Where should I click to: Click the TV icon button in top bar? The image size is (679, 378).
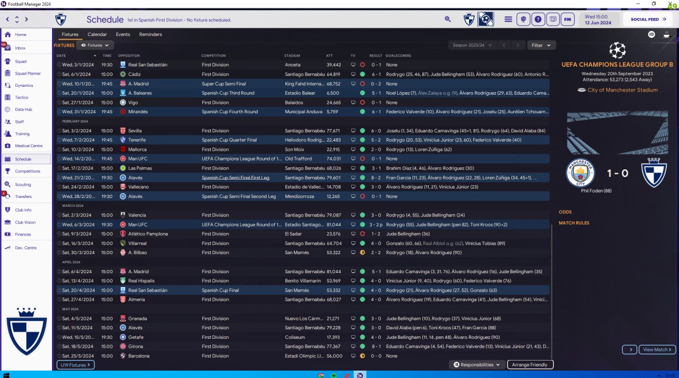[x=553, y=20]
